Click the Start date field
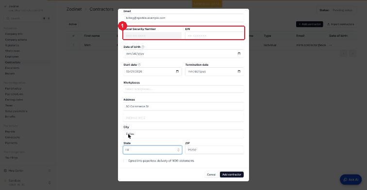The image size is (367, 190). click(152, 72)
